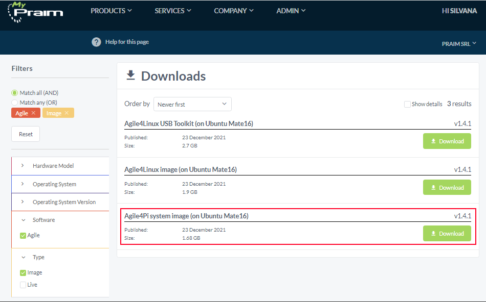Open the PRODUCTS menu

coord(112,11)
